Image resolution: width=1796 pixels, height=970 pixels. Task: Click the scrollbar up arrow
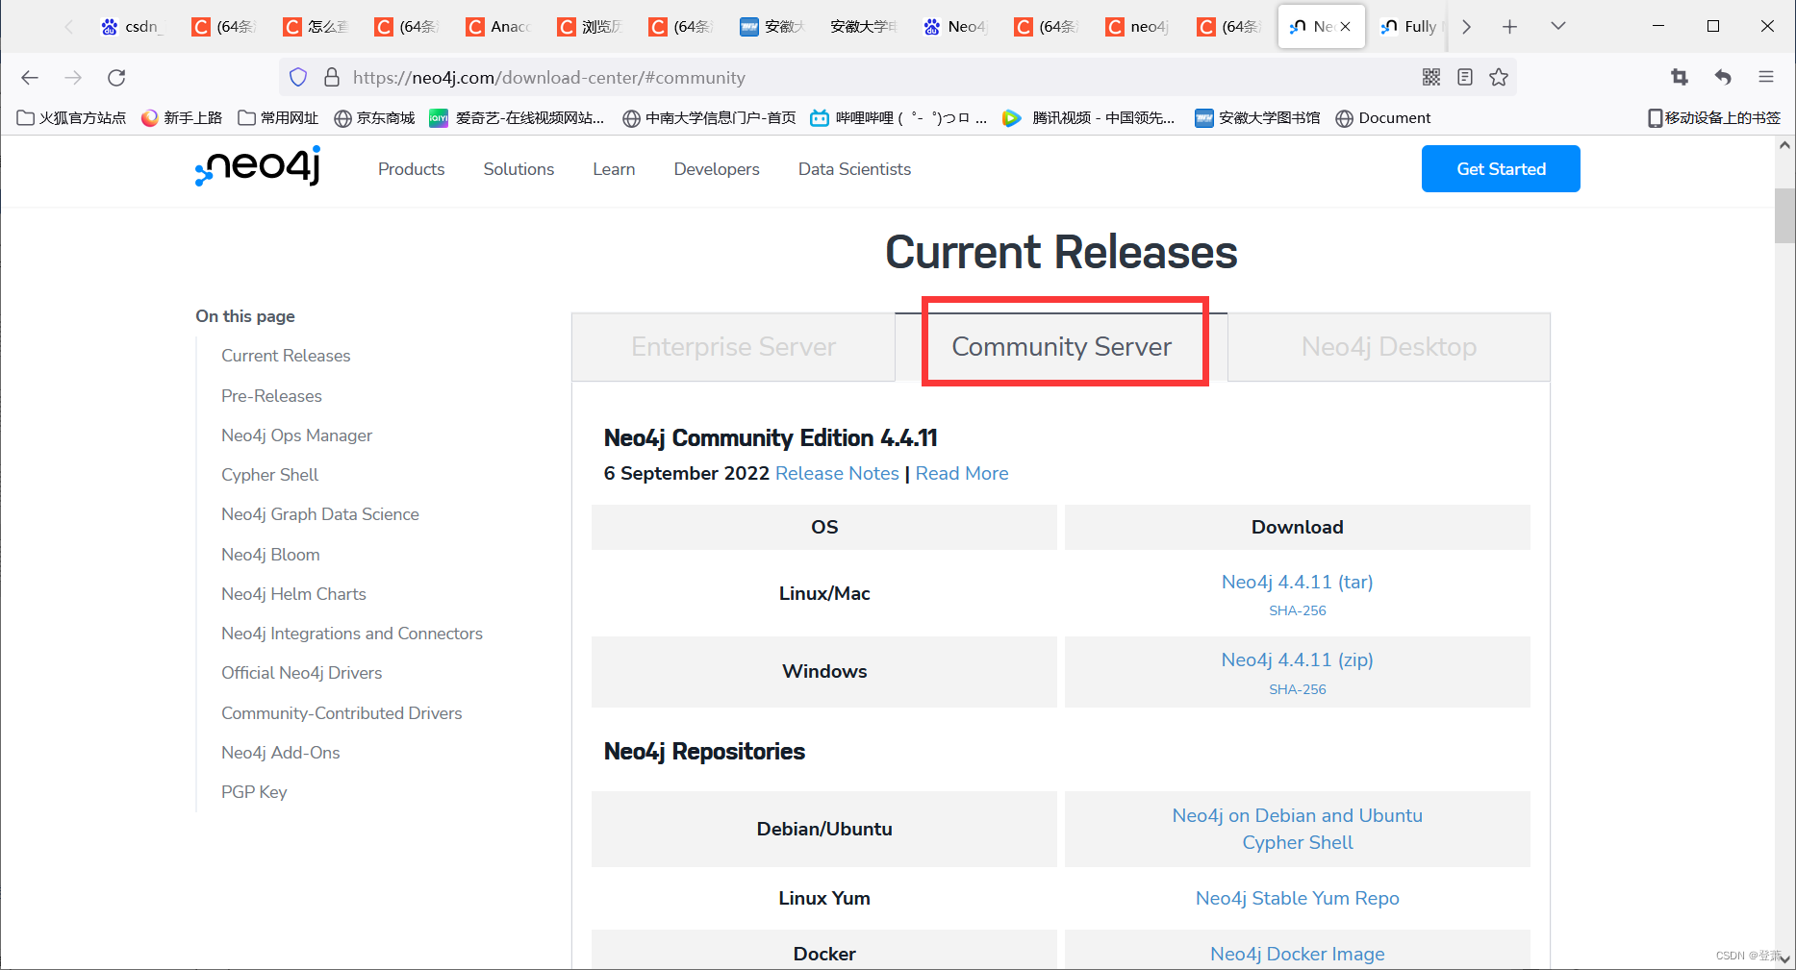(1784, 145)
